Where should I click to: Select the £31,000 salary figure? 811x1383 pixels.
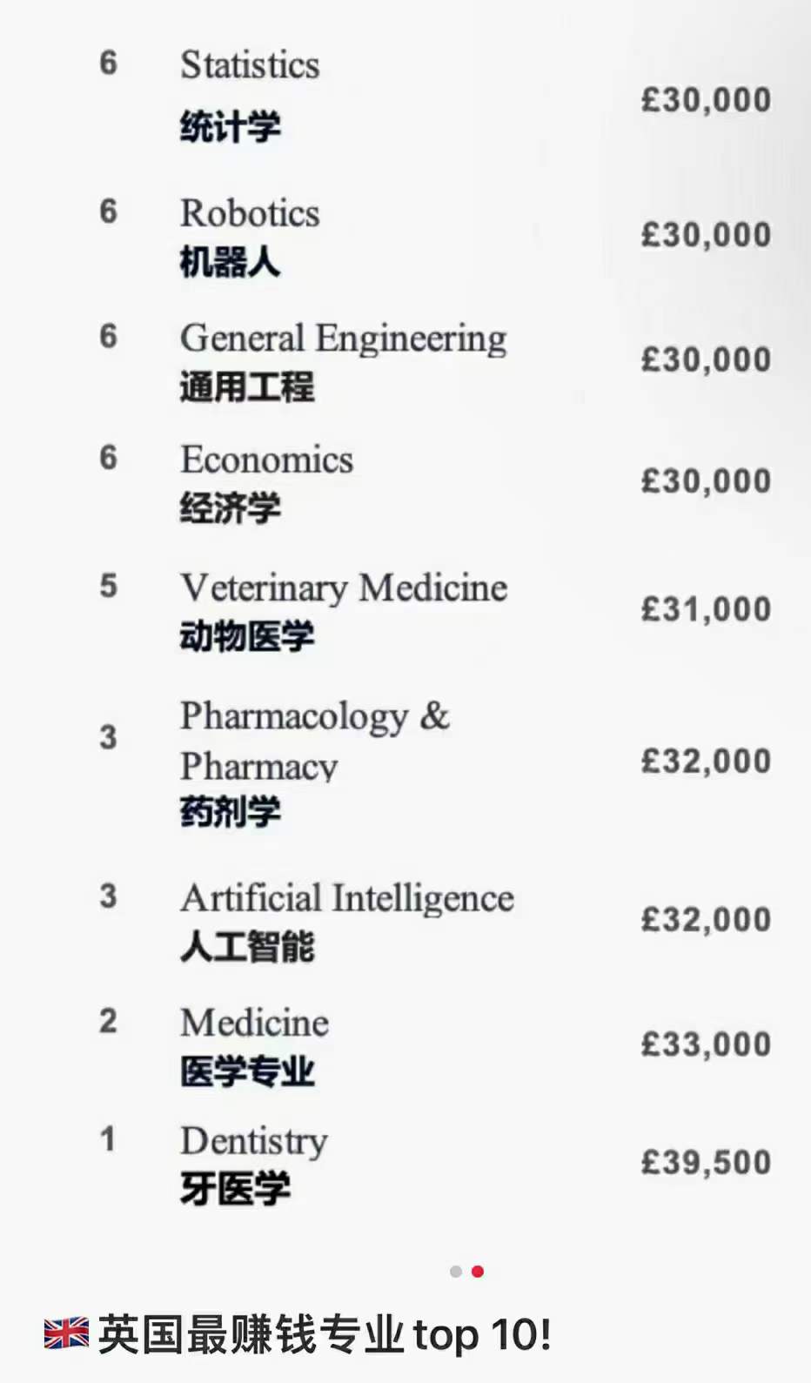(706, 609)
